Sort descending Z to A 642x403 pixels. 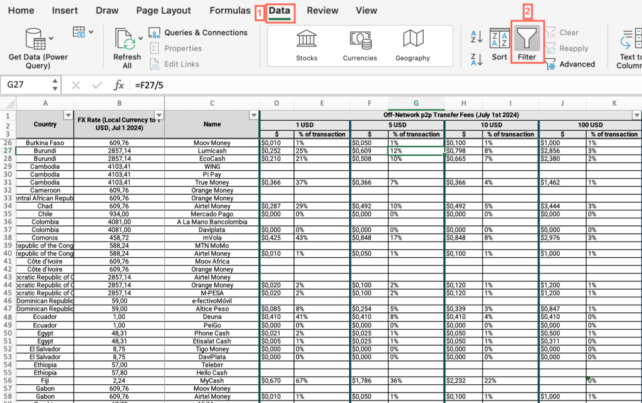(476, 59)
